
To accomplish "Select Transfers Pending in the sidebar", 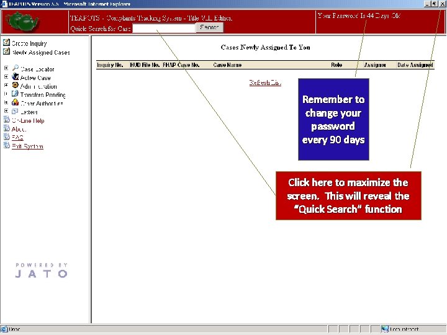I will 43,95.
